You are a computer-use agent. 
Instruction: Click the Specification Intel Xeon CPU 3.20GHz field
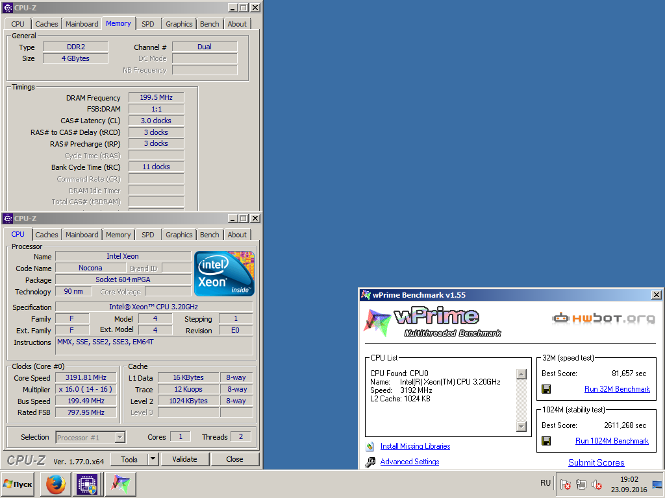pos(154,307)
